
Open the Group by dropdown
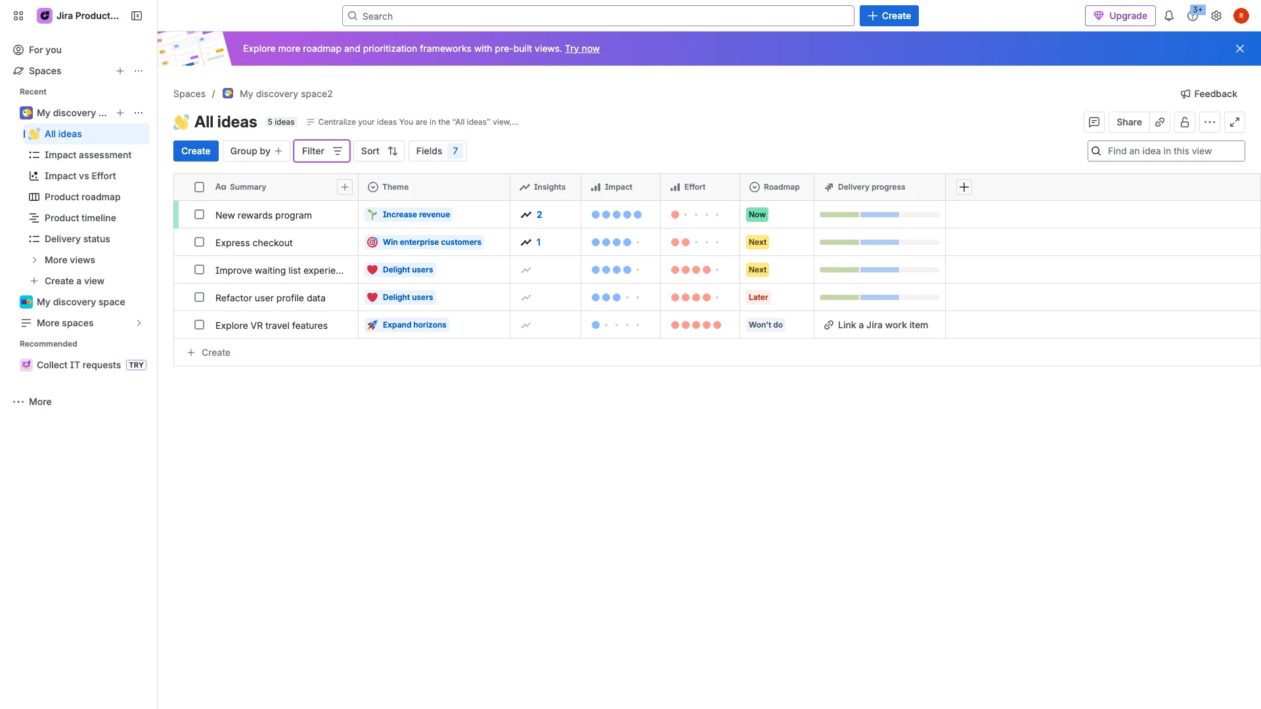(255, 151)
